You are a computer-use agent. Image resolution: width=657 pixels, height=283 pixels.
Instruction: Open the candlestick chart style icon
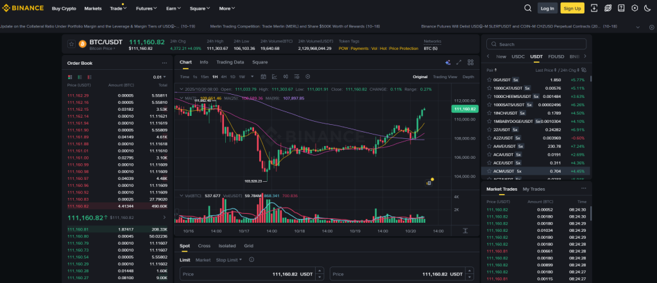tap(286, 76)
